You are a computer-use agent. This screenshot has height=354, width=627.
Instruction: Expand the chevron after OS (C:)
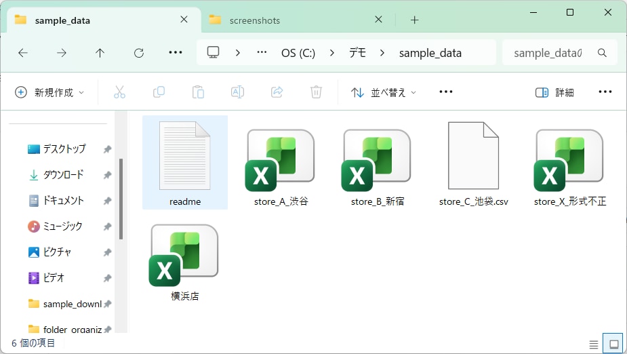332,53
